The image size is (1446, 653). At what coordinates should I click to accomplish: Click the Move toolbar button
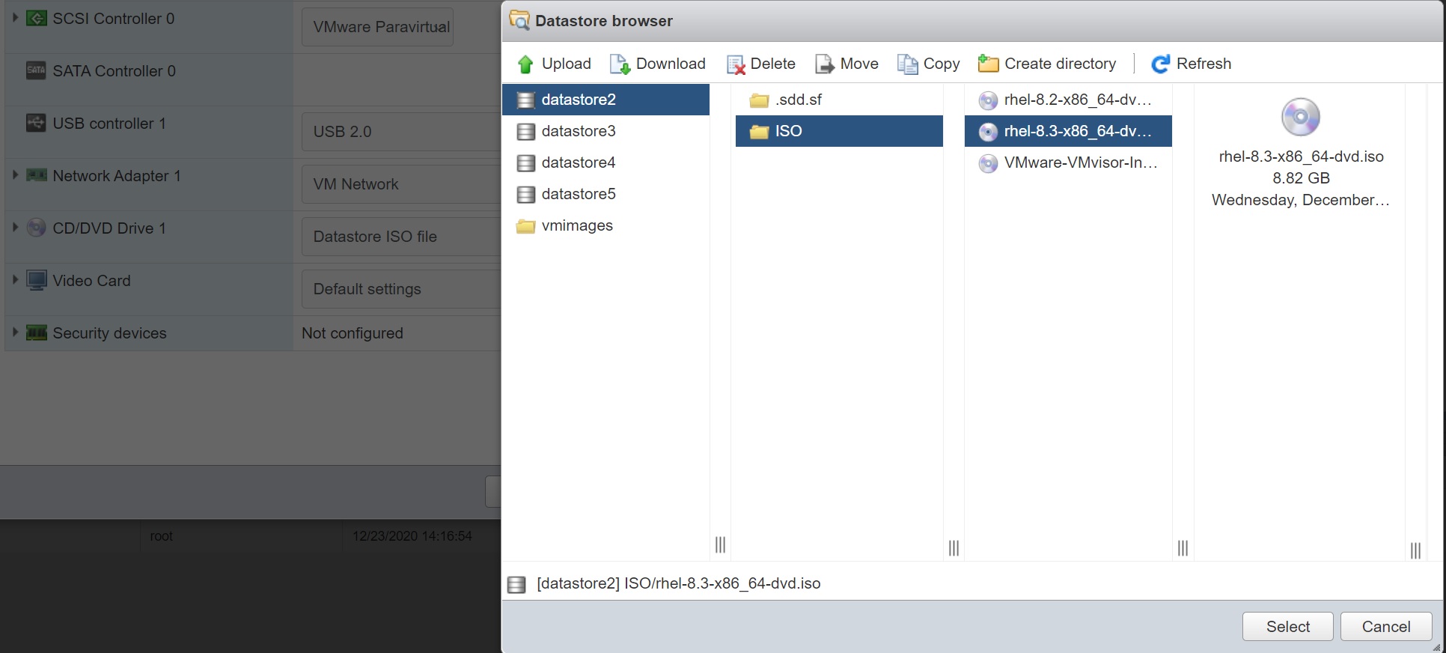[846, 64]
